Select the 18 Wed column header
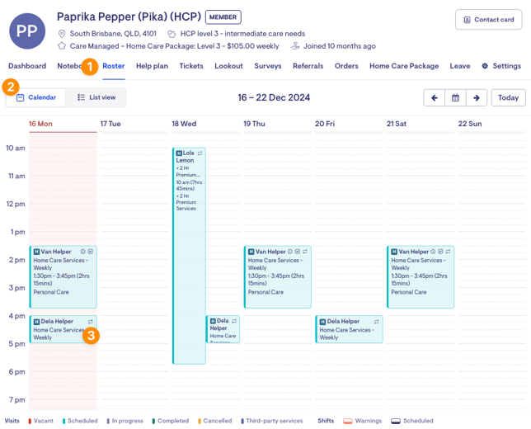The width and height of the screenshot is (531, 429). 184,124
